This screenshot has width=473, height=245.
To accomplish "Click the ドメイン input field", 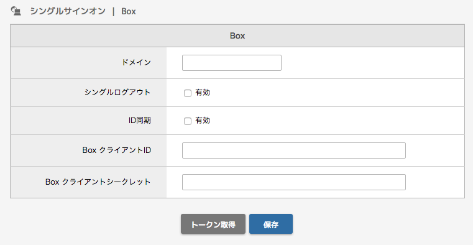I will pos(232,63).
